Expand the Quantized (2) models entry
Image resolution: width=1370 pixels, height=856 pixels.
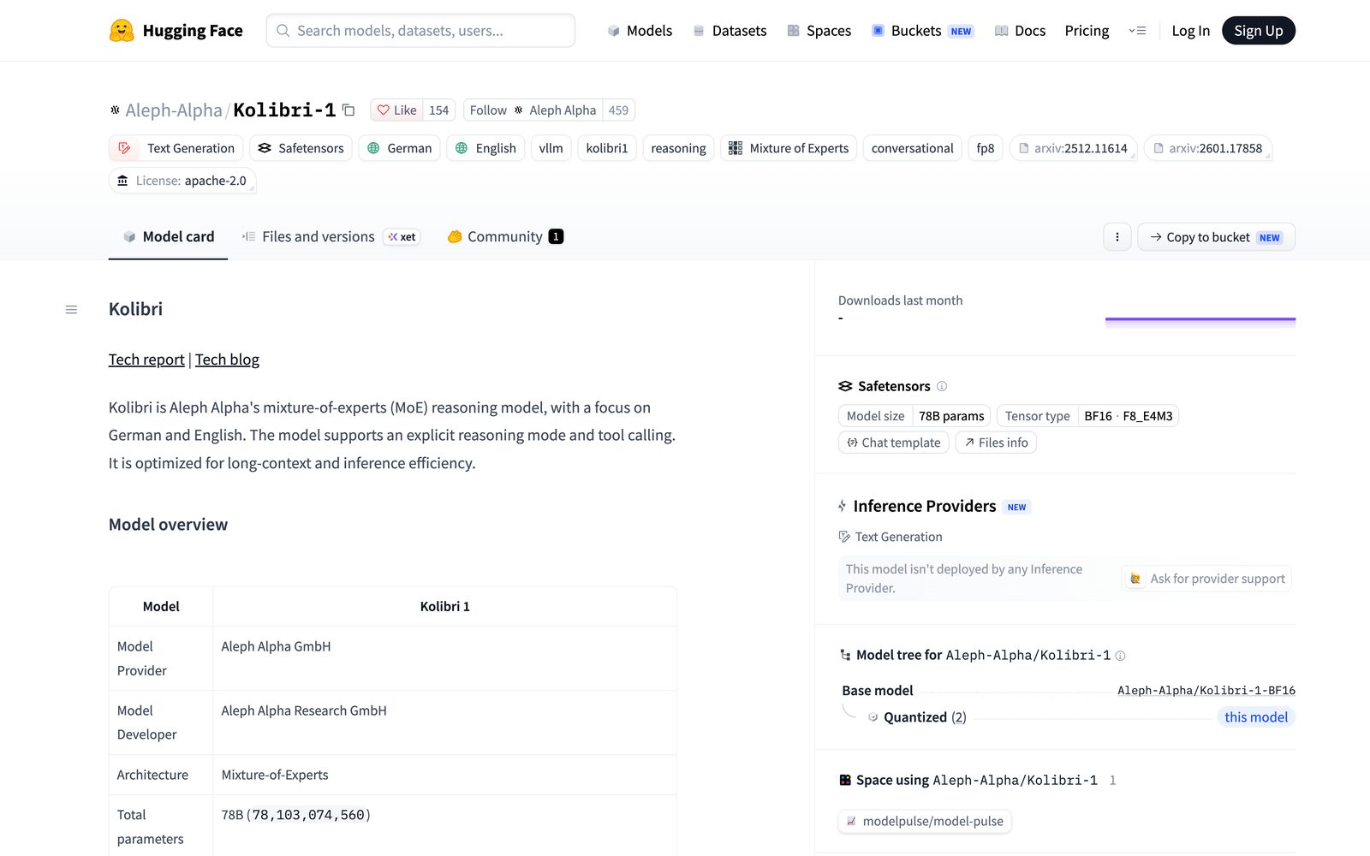[925, 717]
